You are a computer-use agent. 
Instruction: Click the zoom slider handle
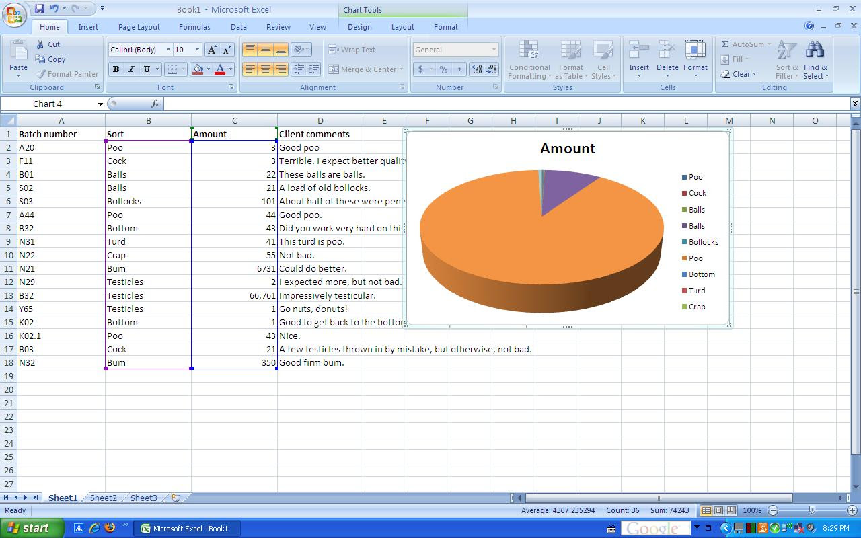click(812, 510)
